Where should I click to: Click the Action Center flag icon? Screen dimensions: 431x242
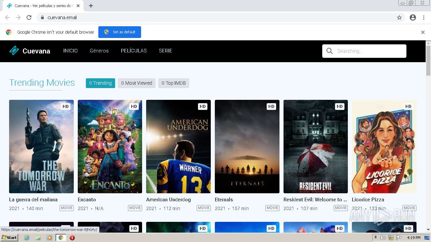399,238
